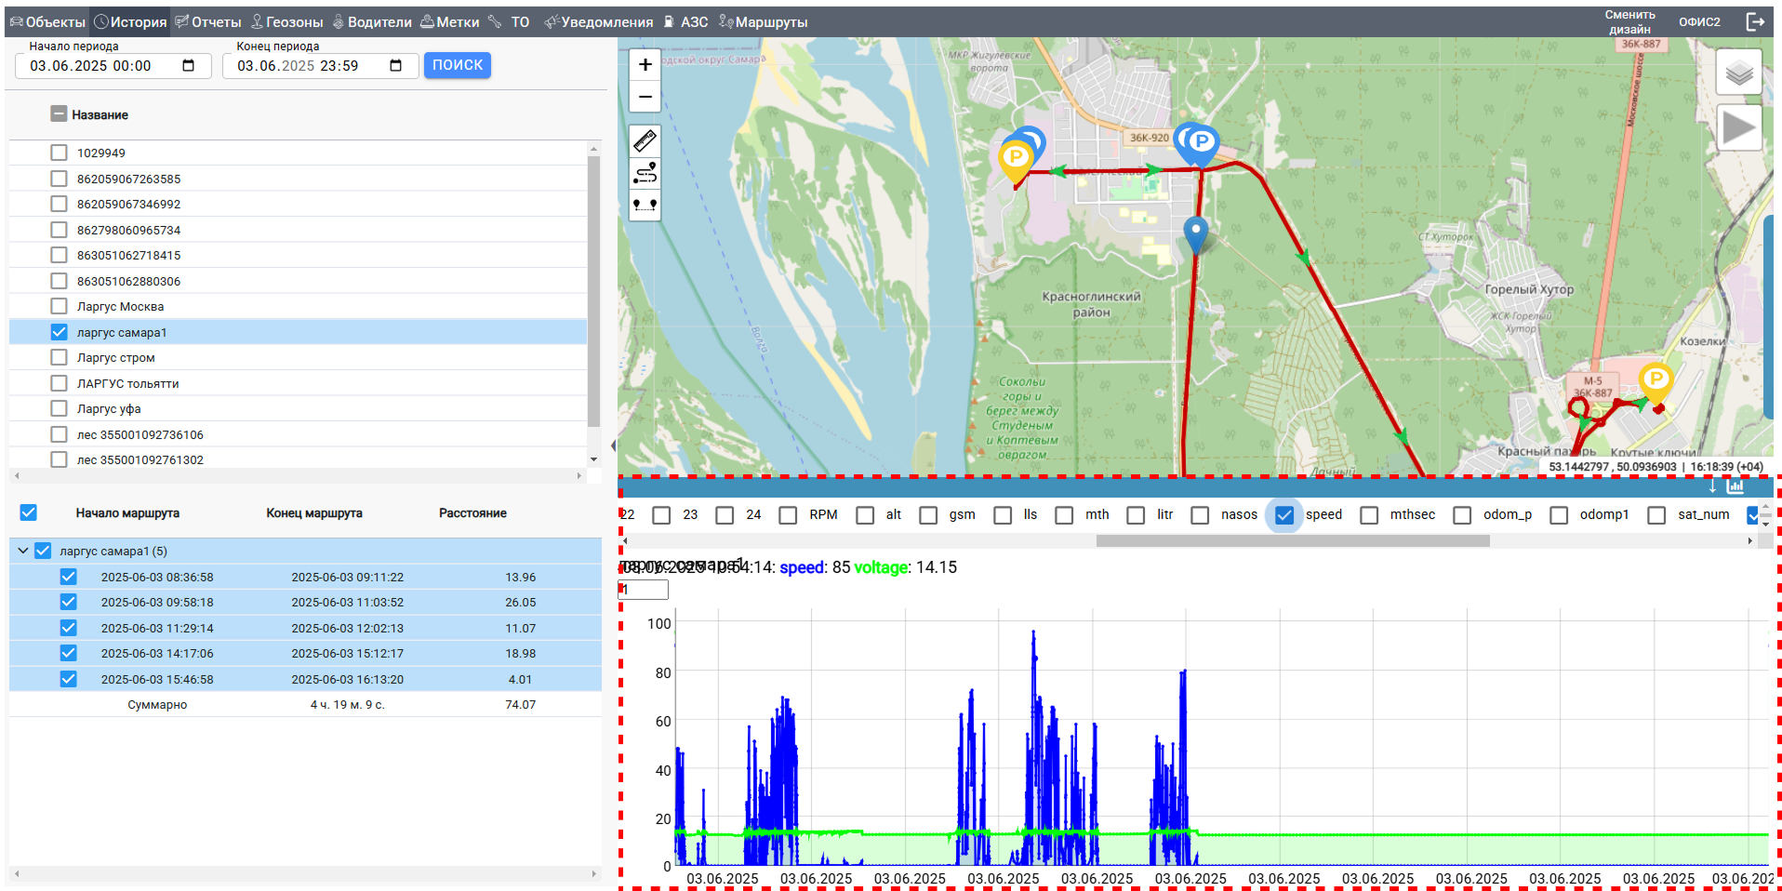Click the map zoom in plus button
Viewport: 1782px width, 891px height.
[x=645, y=64]
